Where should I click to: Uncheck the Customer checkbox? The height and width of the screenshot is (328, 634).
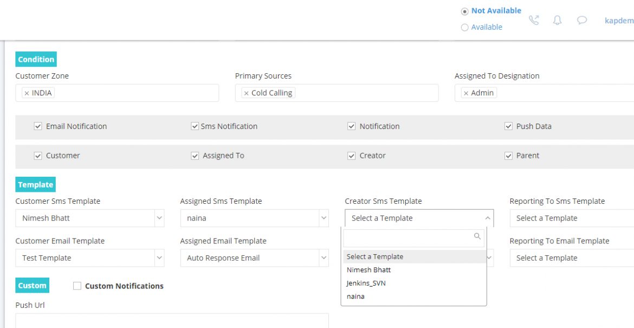point(37,156)
